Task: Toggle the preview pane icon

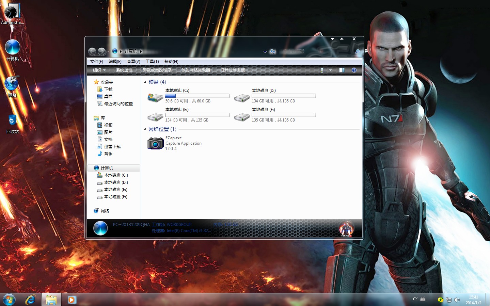Action: 342,70
